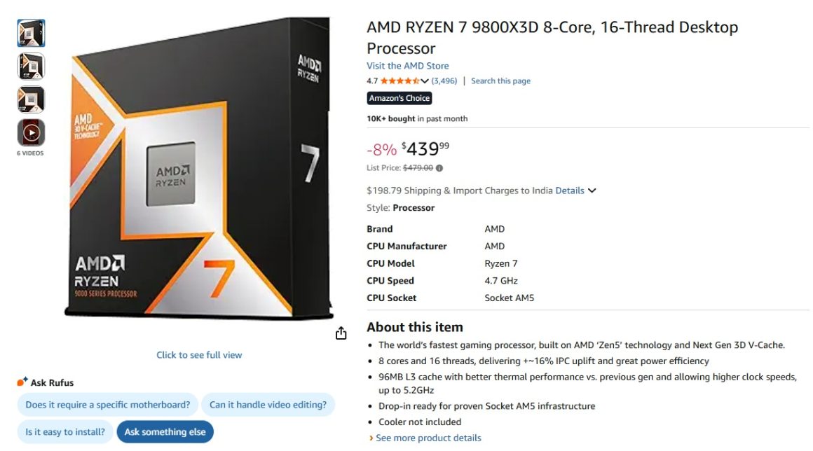Open the ratings breakdown dropdown arrow

424,81
